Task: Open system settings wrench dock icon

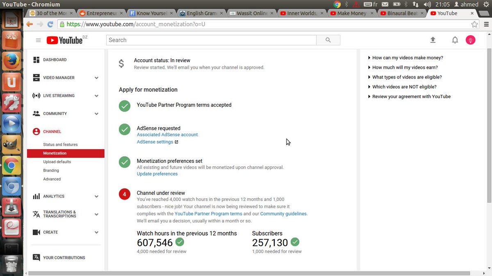Action: pyautogui.click(x=11, y=103)
